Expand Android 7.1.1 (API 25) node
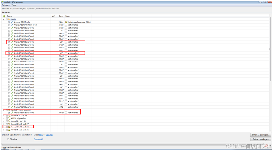This screenshot has height=151, width=273. click(4, 130)
